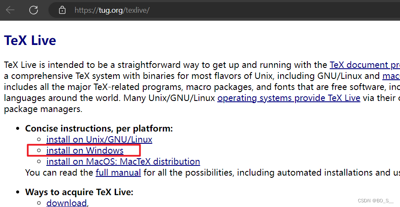Follow the 'download' link

(66, 203)
